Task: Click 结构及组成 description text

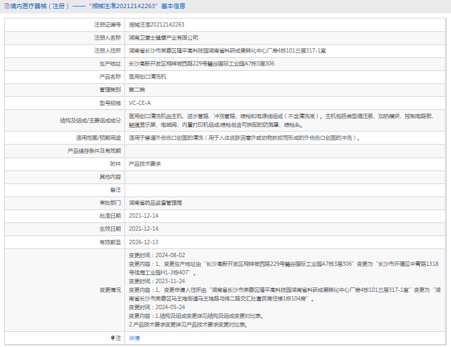Action: pyautogui.click(x=282, y=121)
